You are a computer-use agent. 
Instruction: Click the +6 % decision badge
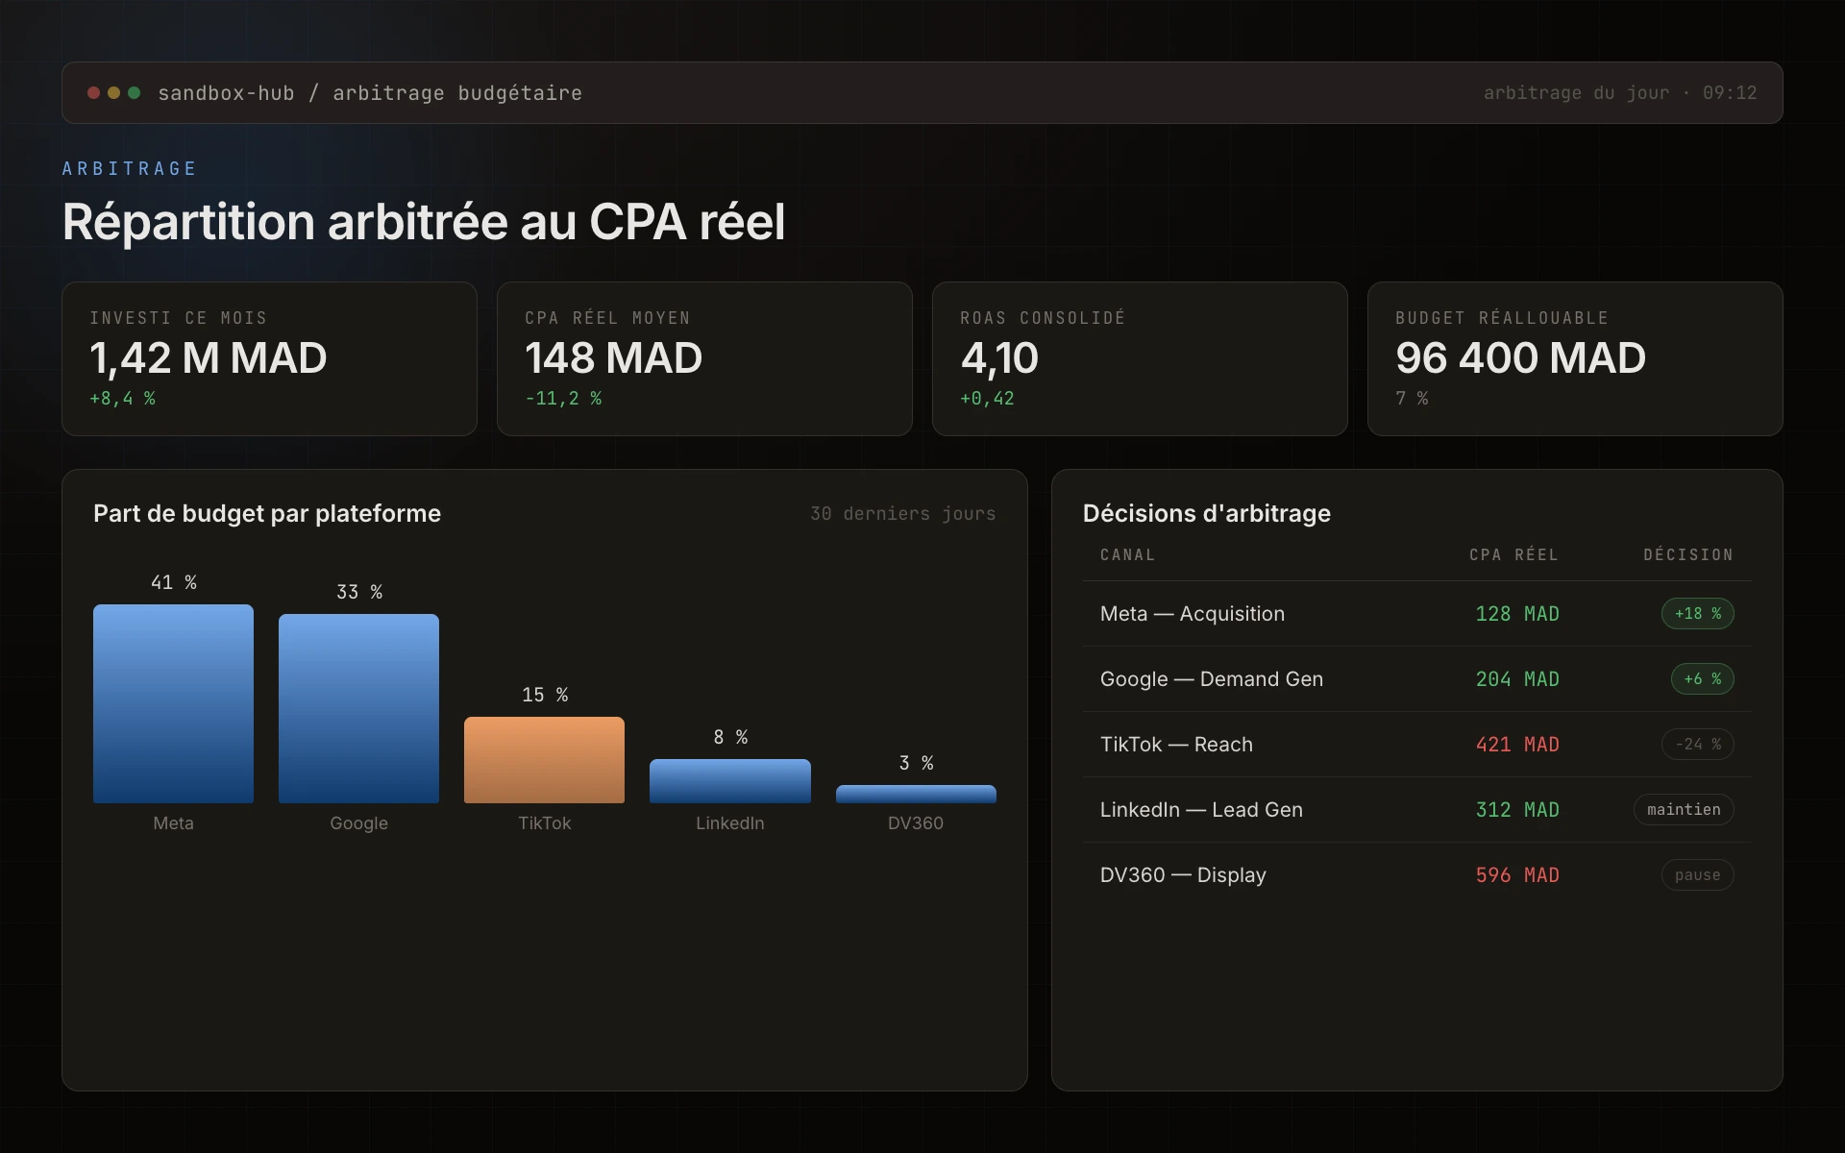click(1702, 679)
